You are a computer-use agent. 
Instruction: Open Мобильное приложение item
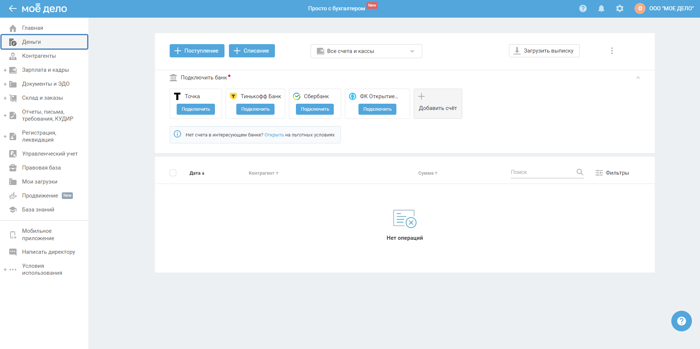point(44,235)
